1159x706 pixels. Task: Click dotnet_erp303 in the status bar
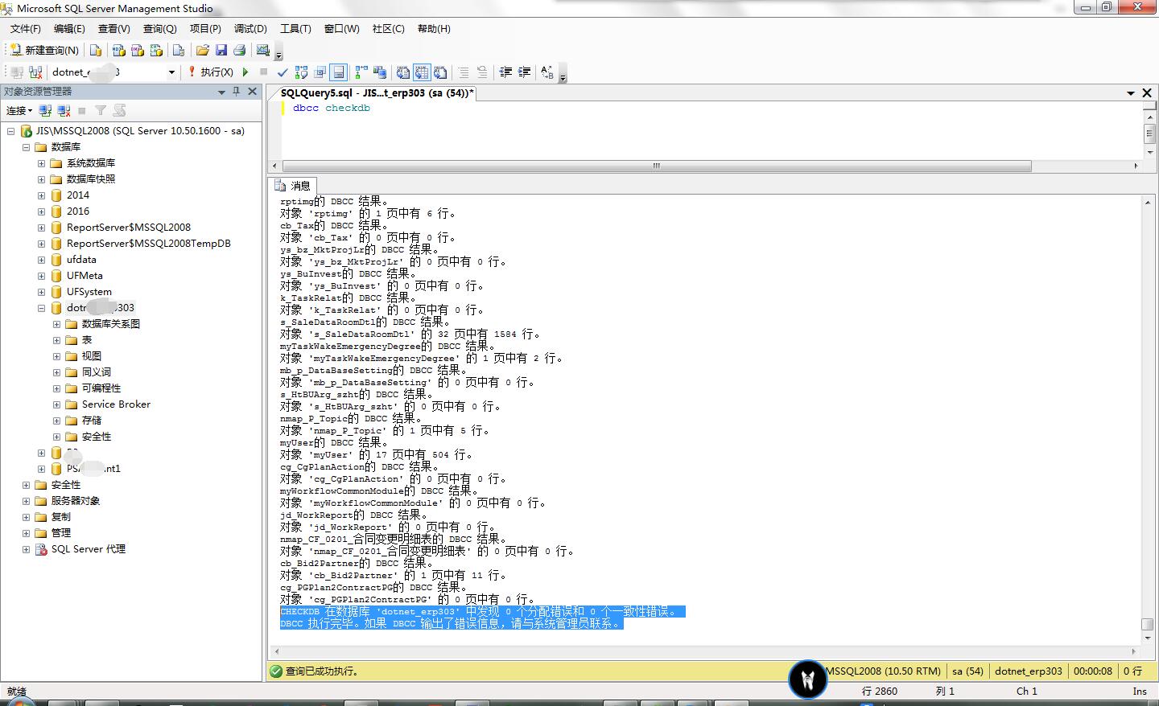pos(1029,671)
